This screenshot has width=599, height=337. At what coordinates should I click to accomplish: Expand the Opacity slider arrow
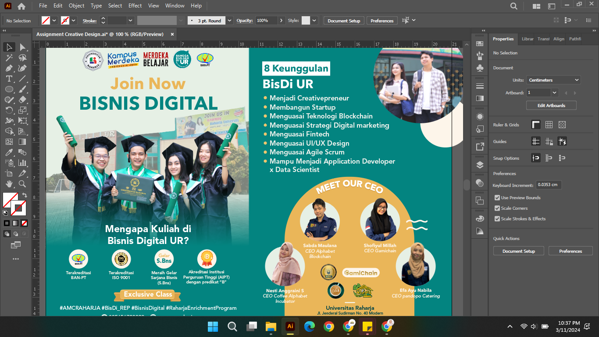pos(281,21)
